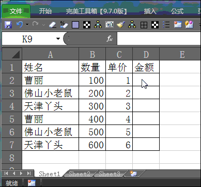This screenshot has height=187, width=201.
Task: Click the empty 金额 cell in row 7
Action: 146,144
